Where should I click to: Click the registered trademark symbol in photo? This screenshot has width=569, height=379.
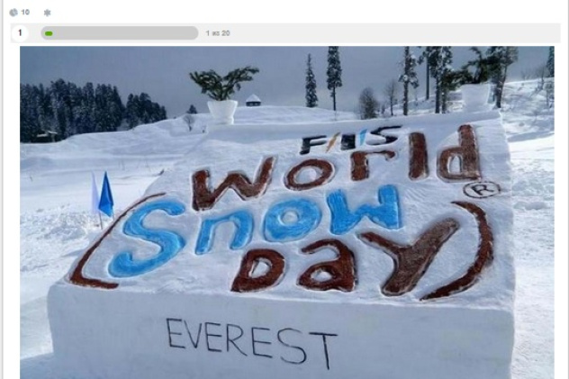(482, 190)
